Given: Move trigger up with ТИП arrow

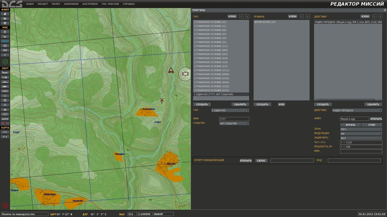Looking at the screenshot, I should pyautogui.click(x=241, y=17).
